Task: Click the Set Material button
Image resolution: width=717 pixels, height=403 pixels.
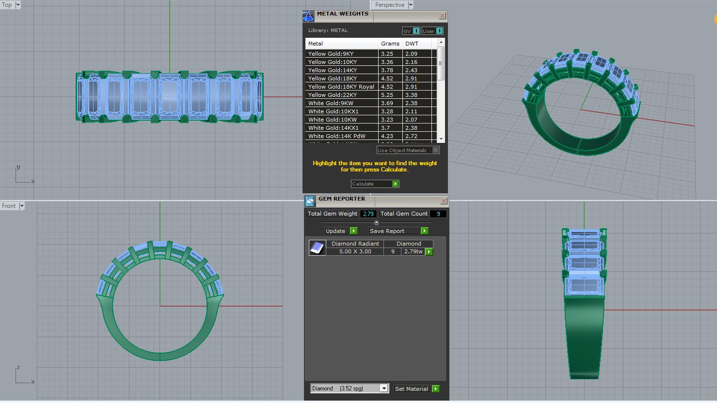Action: 411,388
